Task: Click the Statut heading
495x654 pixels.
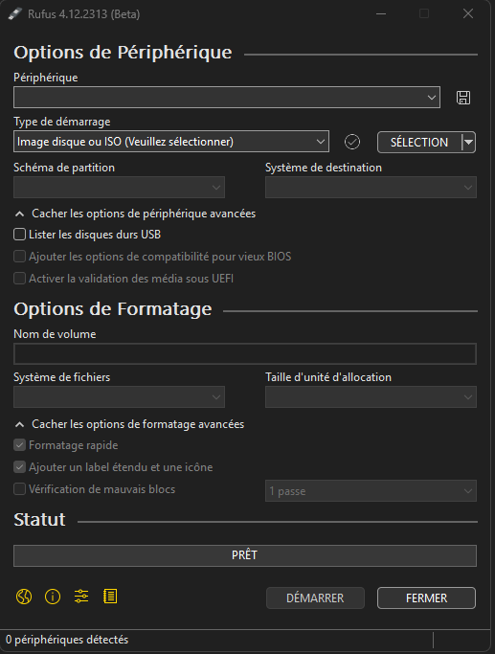Action: [x=39, y=520]
